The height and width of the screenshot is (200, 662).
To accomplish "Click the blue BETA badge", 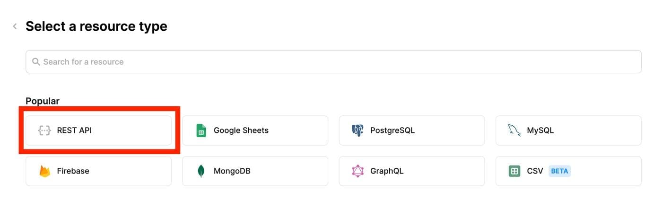I will (x=559, y=171).
